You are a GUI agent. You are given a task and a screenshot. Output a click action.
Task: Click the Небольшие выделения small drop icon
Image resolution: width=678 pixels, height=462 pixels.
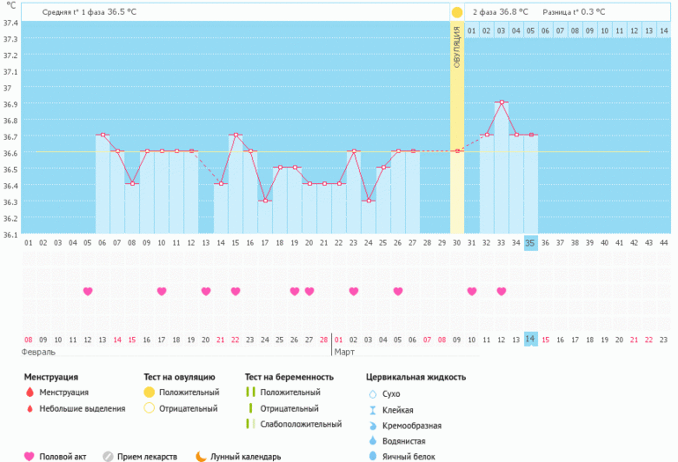click(x=29, y=408)
